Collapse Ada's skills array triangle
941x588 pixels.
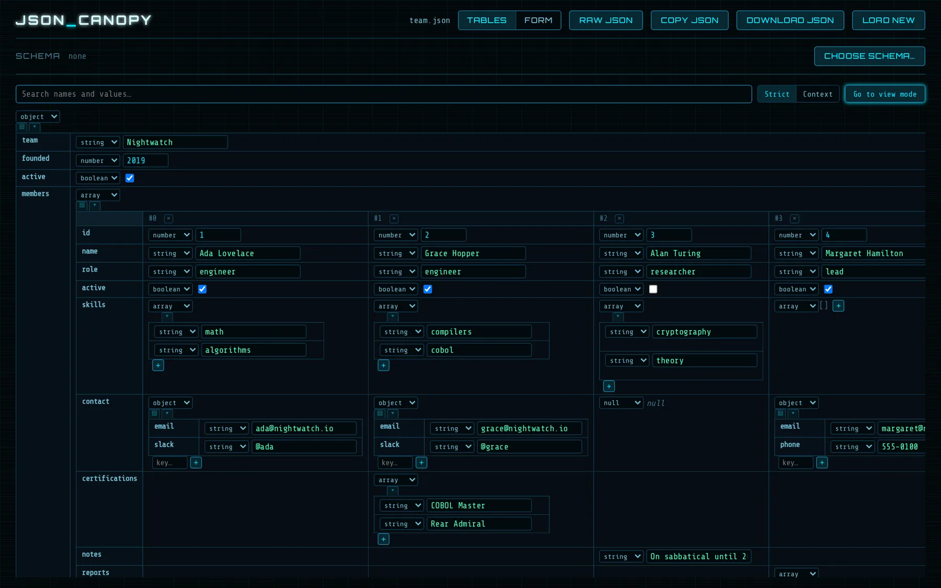(167, 316)
